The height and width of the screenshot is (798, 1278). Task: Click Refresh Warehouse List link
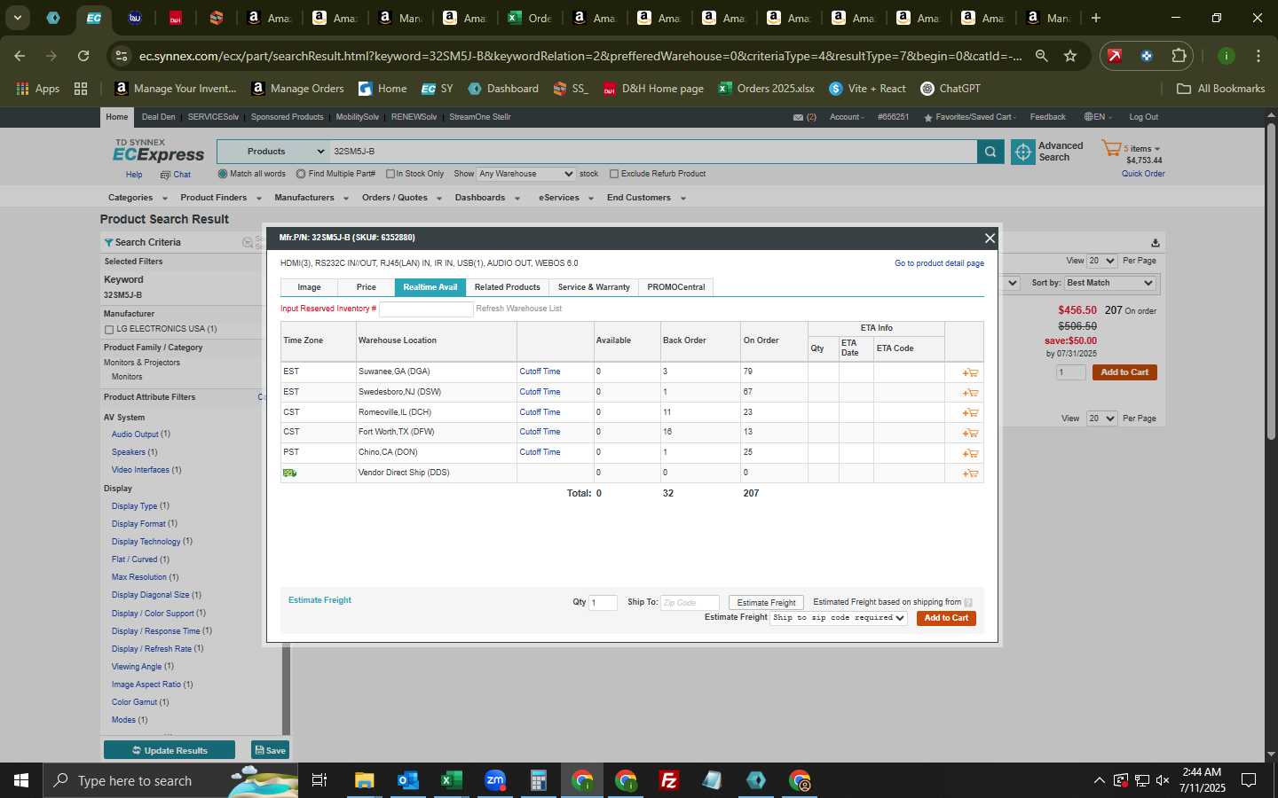point(519,309)
